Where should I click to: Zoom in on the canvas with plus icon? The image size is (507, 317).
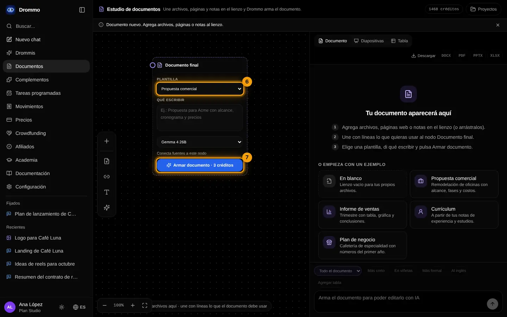pos(133,305)
